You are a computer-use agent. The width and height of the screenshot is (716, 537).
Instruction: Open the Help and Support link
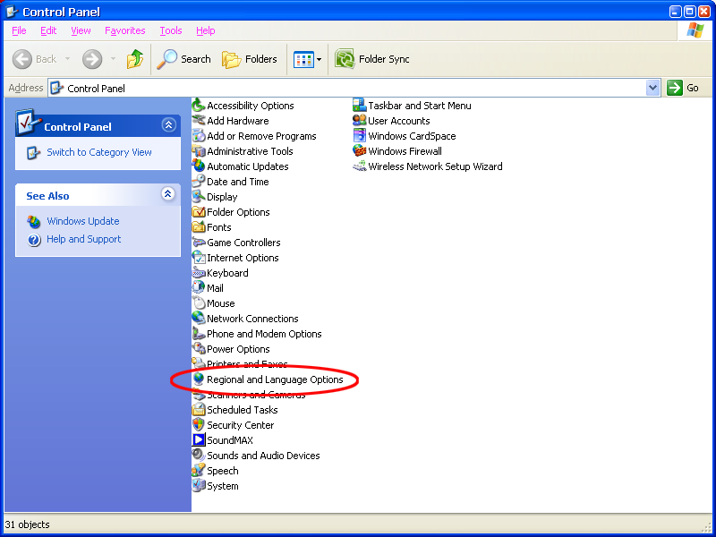click(x=84, y=239)
